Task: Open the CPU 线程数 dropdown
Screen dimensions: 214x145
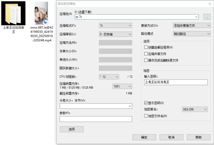Action: [x=109, y=77]
